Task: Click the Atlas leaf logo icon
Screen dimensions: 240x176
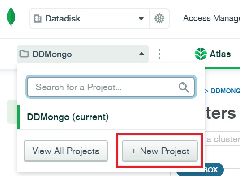Action: point(201,54)
